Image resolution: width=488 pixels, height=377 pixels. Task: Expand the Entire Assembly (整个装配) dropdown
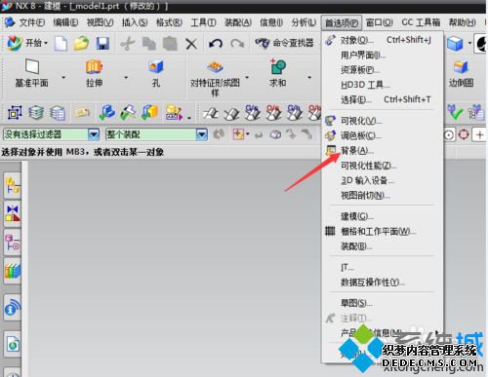tap(202, 134)
